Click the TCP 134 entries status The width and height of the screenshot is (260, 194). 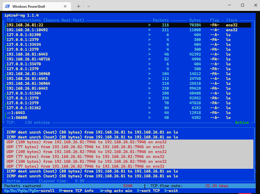(28, 123)
